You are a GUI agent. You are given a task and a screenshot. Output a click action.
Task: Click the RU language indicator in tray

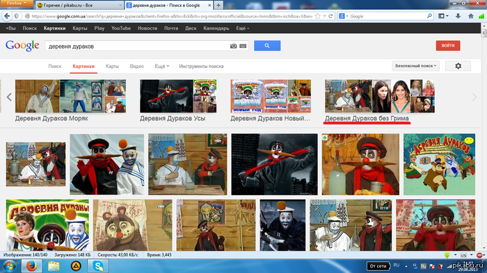point(397,265)
